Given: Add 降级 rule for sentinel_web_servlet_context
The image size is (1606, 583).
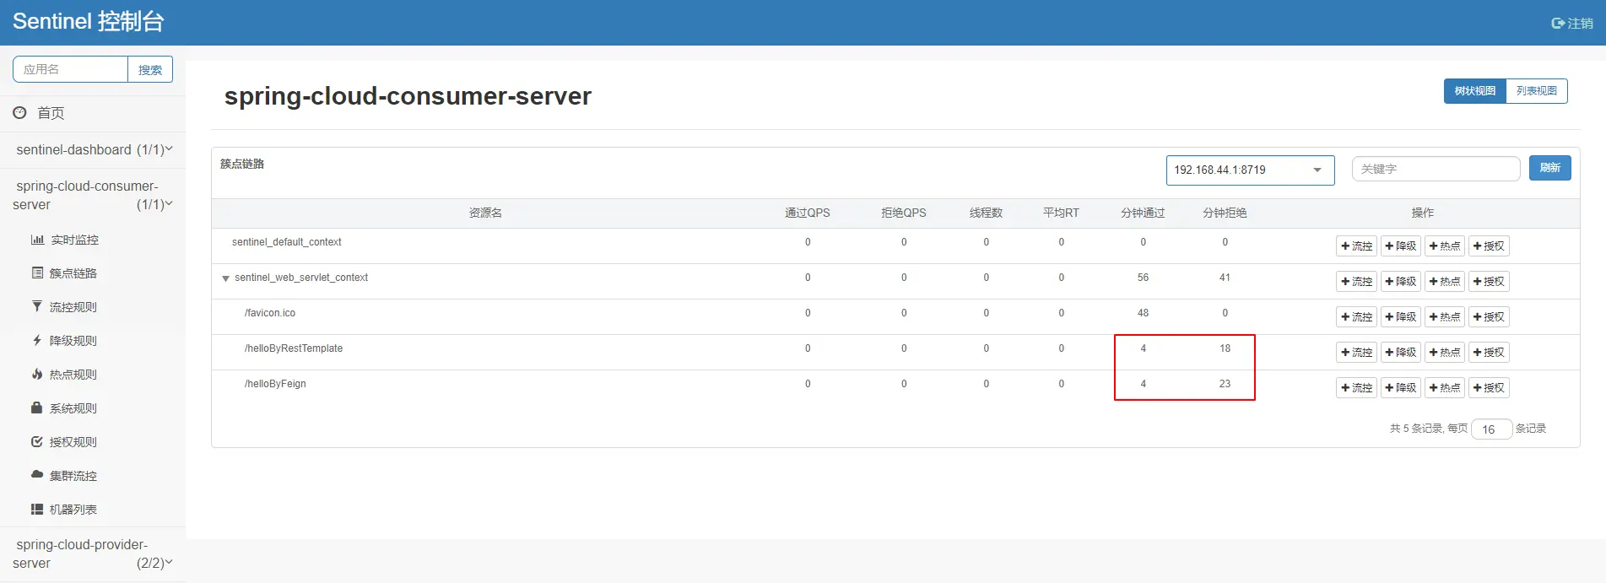Looking at the screenshot, I should click(x=1400, y=282).
